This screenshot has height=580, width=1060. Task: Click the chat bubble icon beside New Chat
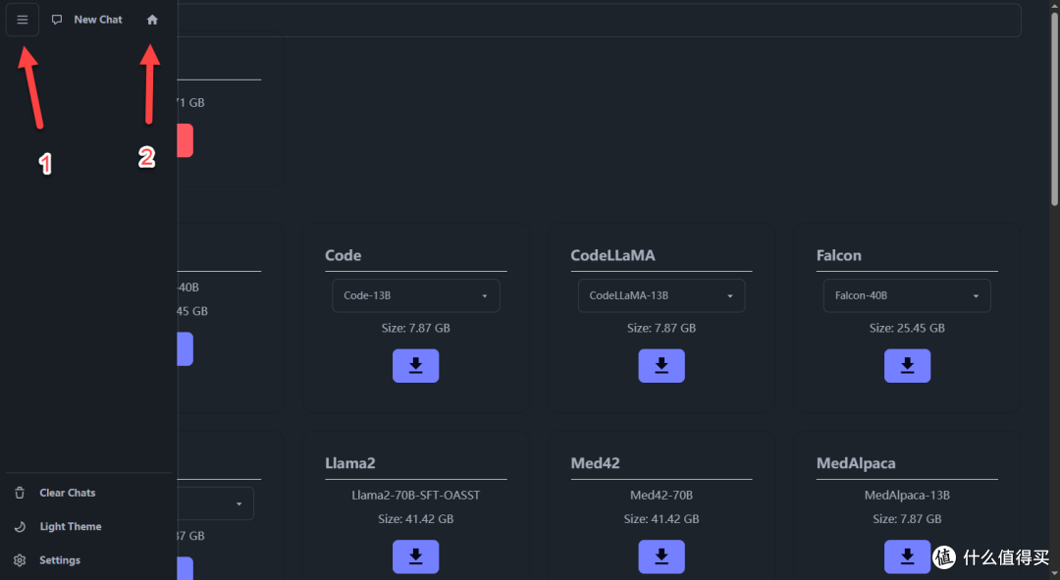point(57,20)
